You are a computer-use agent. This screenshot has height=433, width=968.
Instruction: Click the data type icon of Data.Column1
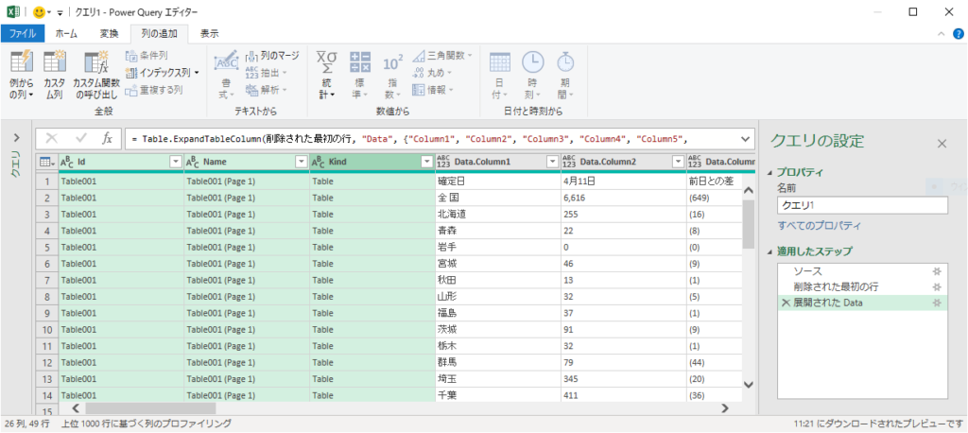(444, 163)
